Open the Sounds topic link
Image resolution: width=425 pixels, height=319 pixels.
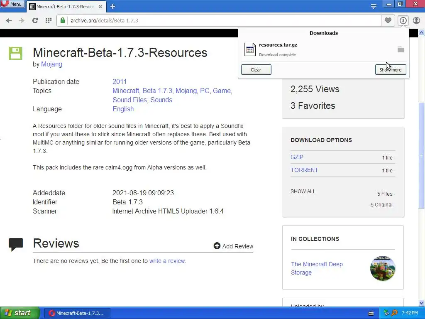click(161, 100)
